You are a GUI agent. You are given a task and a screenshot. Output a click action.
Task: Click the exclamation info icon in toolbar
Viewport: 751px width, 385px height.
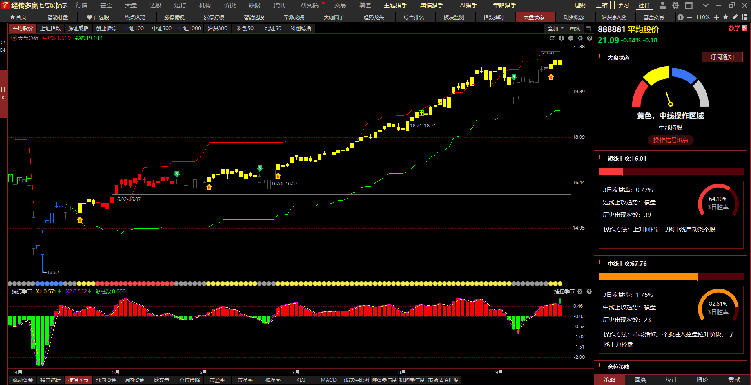pos(680,17)
